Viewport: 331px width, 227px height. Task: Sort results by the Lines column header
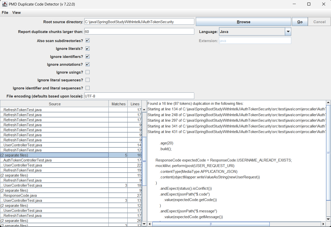point(135,104)
